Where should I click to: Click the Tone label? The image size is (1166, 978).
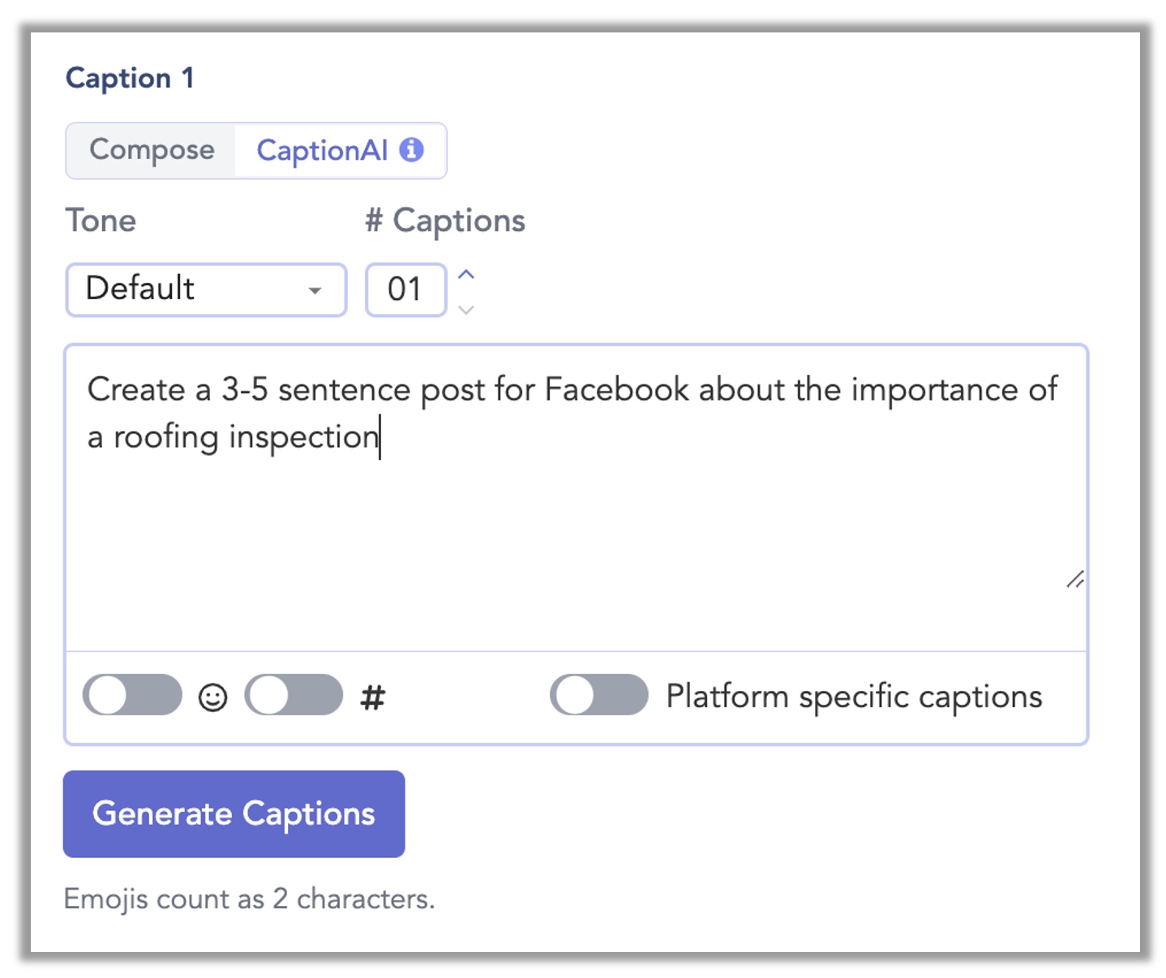point(101,221)
